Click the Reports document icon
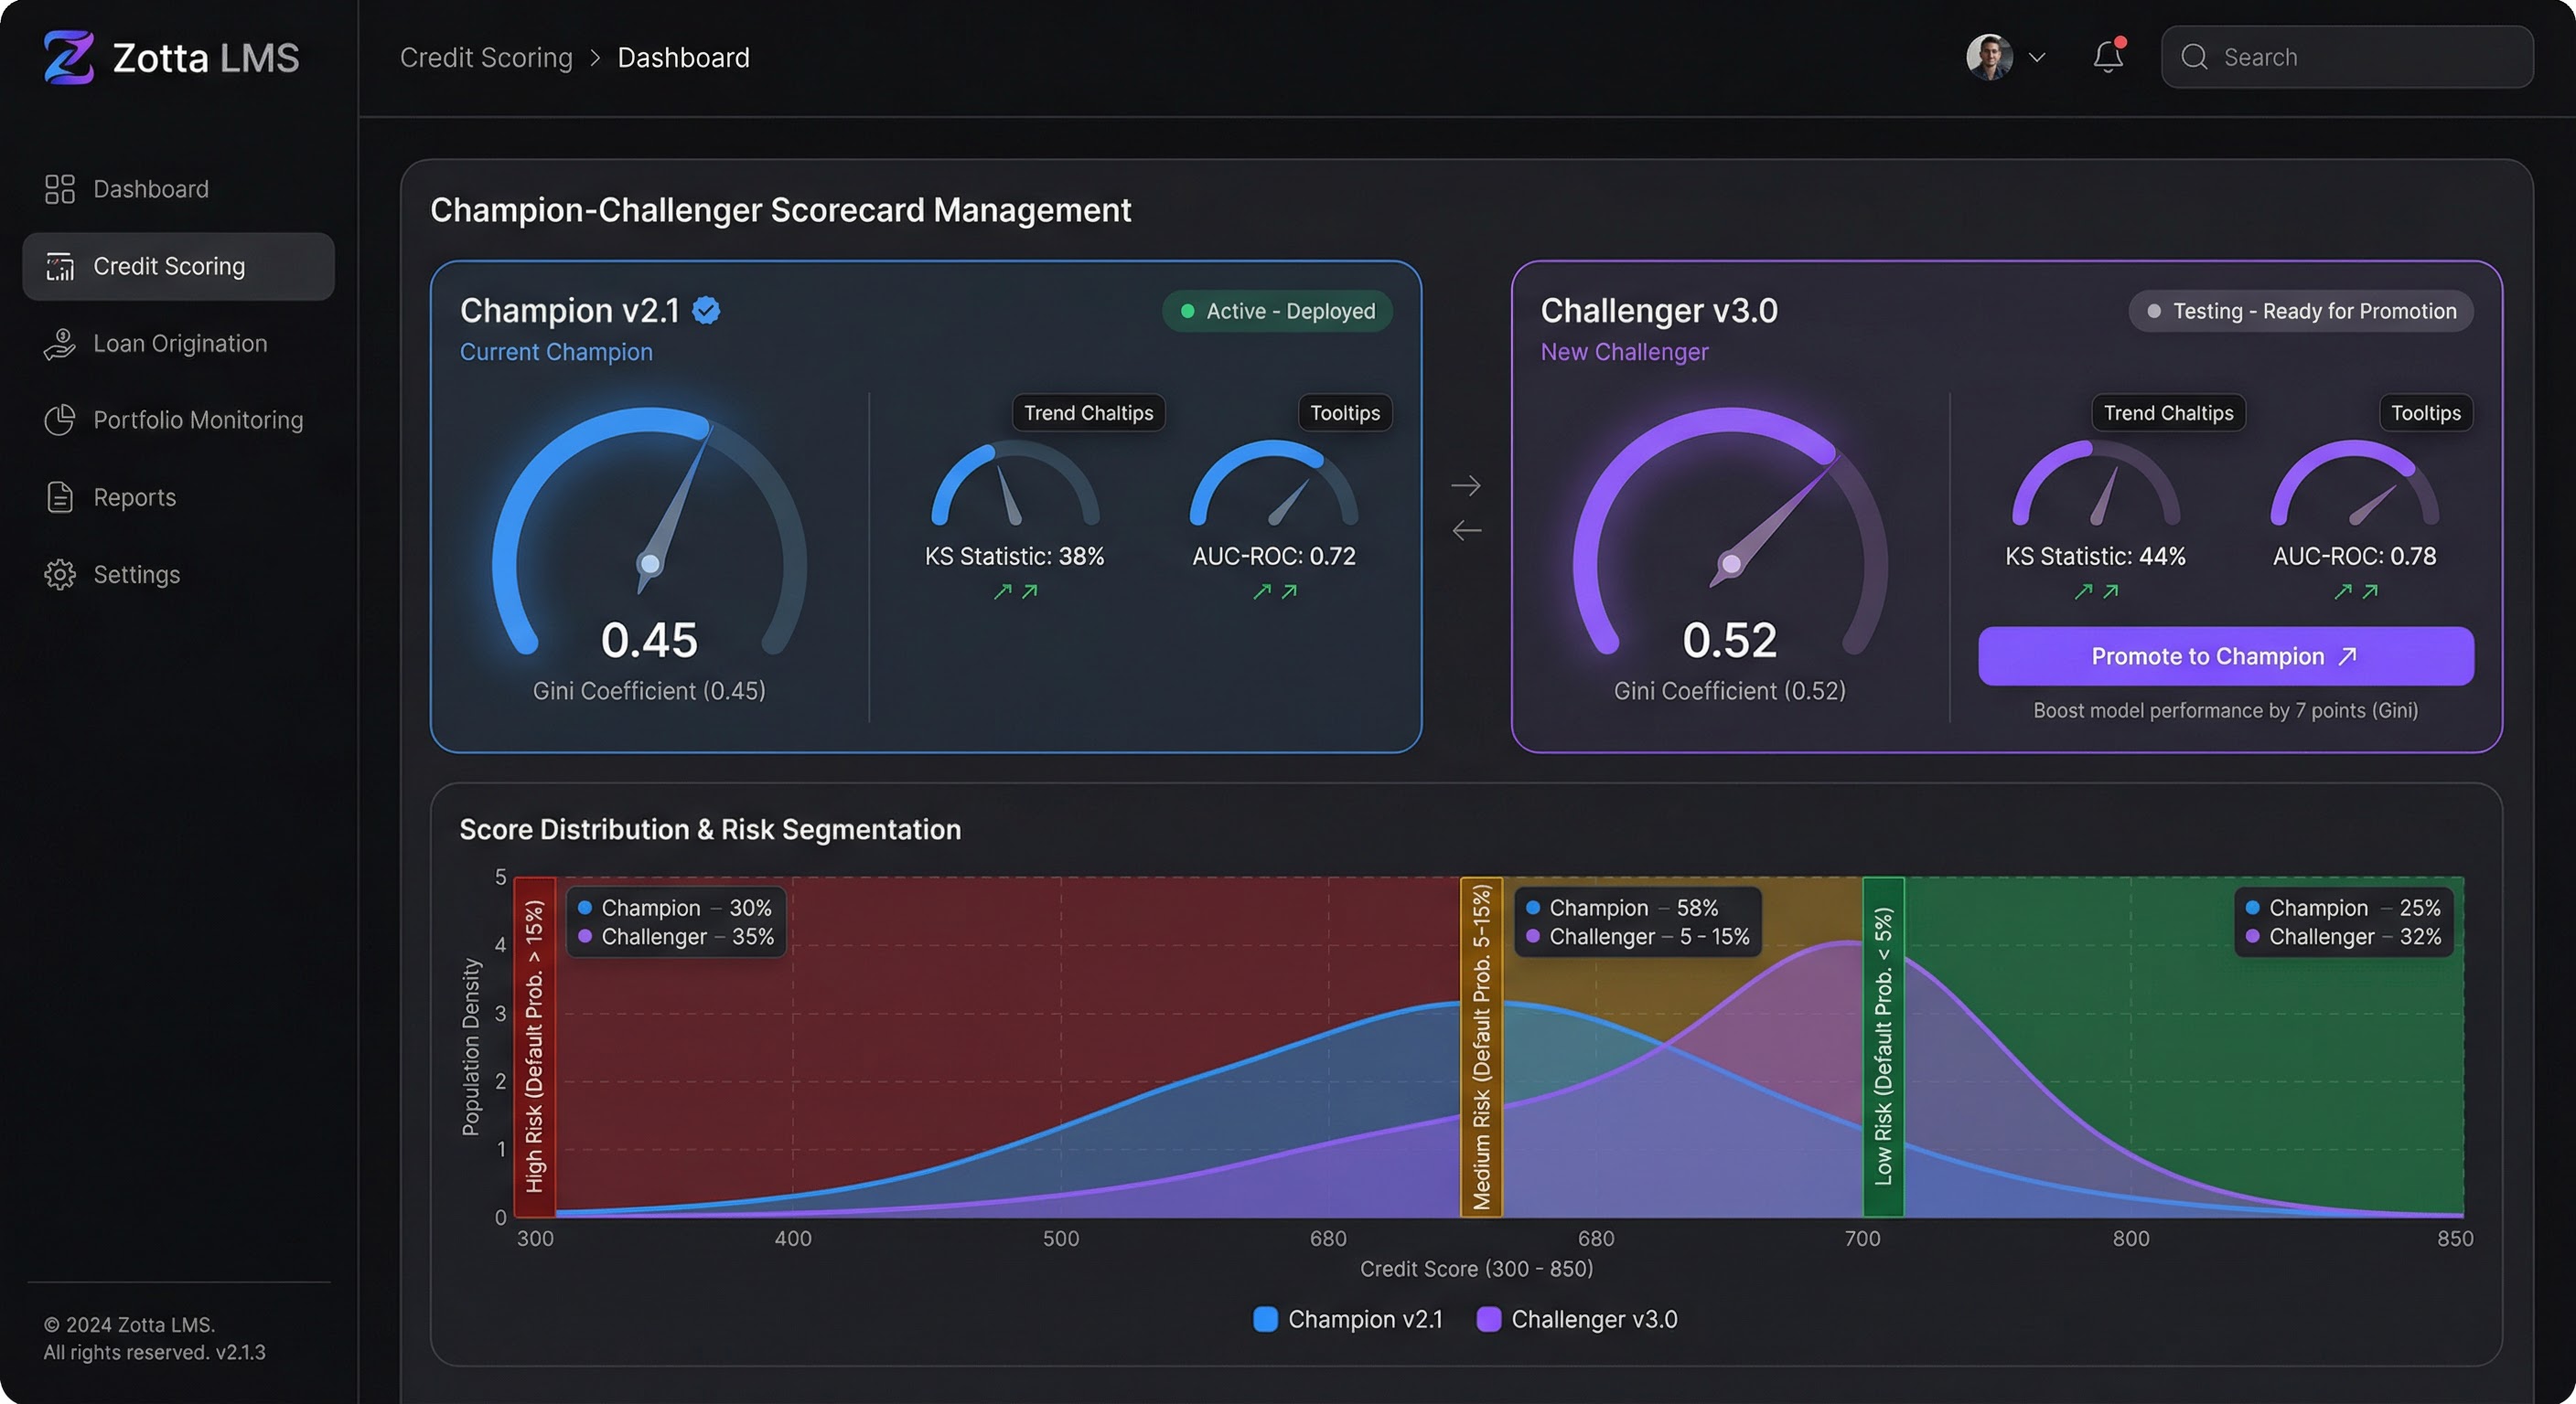 60,496
